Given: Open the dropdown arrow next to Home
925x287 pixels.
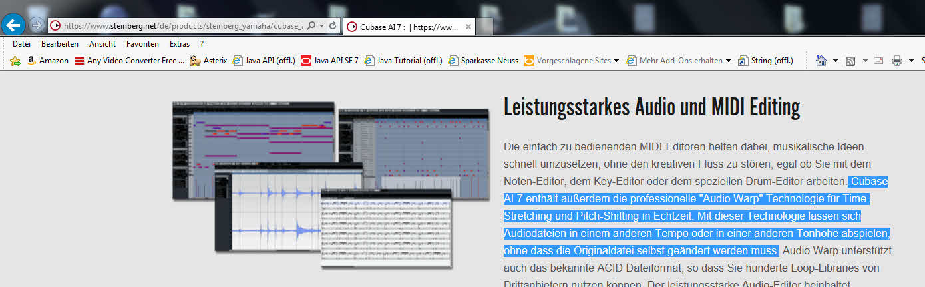Looking at the screenshot, I should click(836, 61).
